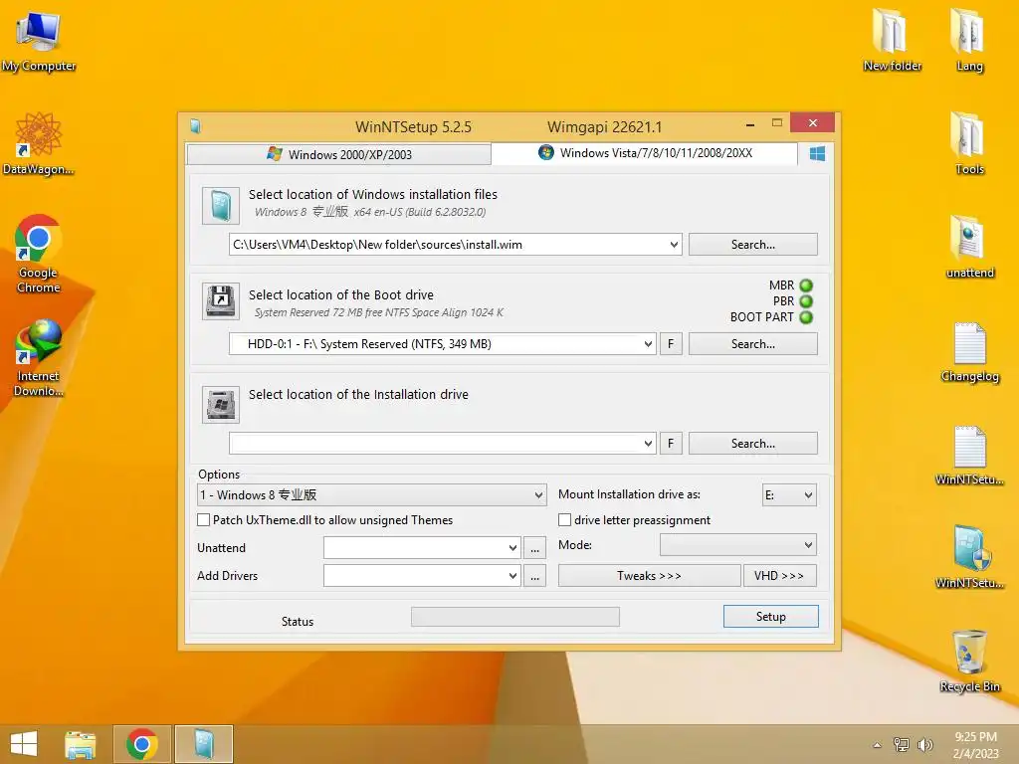Click the F button for Boot drive
Screen dimensions: 1019x764
tap(671, 343)
